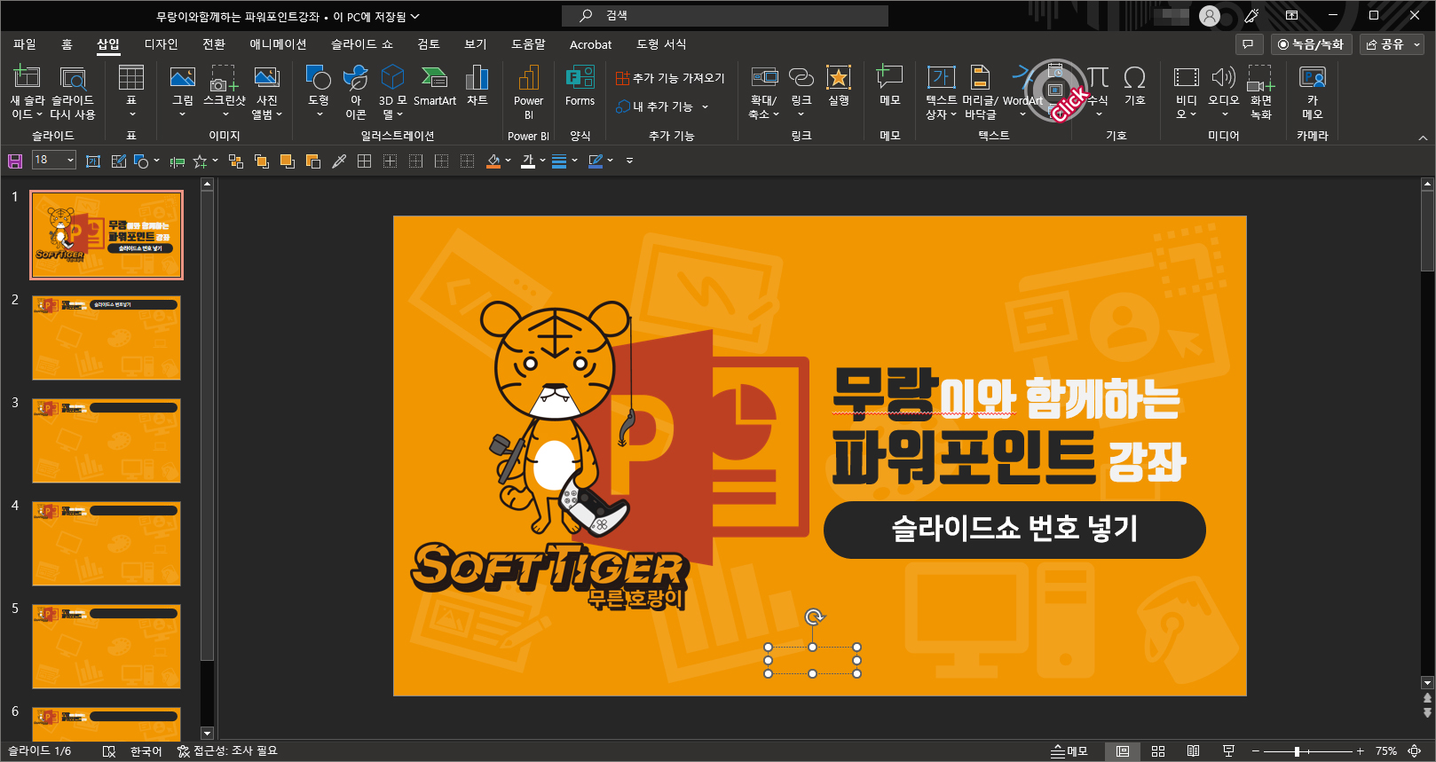Image resolution: width=1436 pixels, height=762 pixels.
Task: Expand the 도형 (shapes) dropdown arrow
Action: [x=320, y=114]
